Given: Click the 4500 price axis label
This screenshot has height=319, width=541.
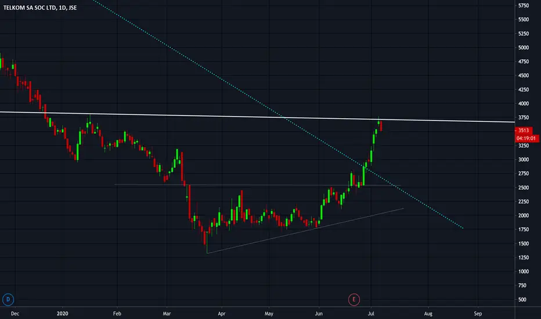Looking at the screenshot, I should pos(524,75).
